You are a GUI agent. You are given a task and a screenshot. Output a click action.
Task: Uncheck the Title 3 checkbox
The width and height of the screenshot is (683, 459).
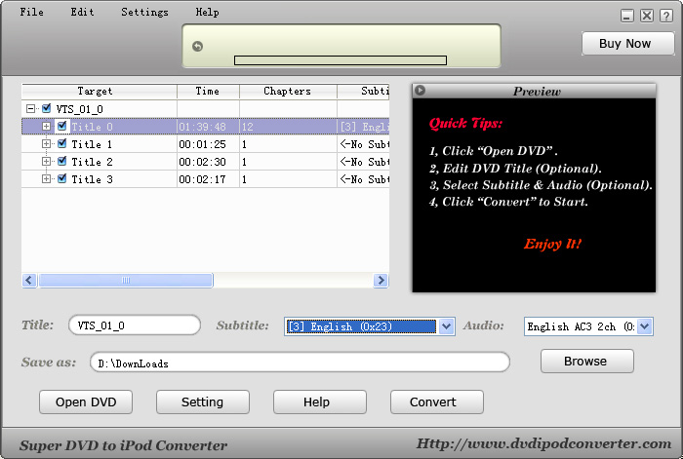coord(61,179)
